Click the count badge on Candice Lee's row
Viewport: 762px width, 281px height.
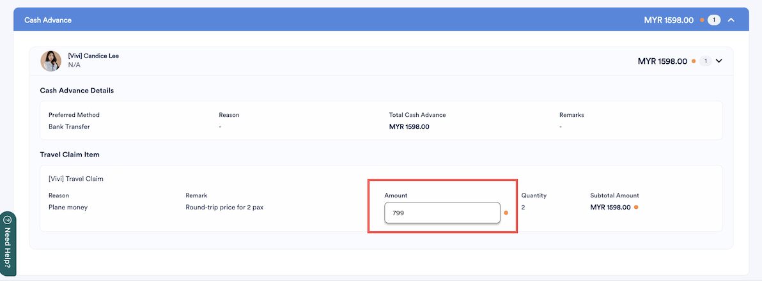pyautogui.click(x=706, y=61)
